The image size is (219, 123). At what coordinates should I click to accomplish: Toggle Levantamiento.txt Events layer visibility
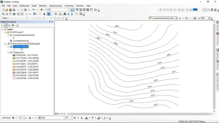click(11, 35)
